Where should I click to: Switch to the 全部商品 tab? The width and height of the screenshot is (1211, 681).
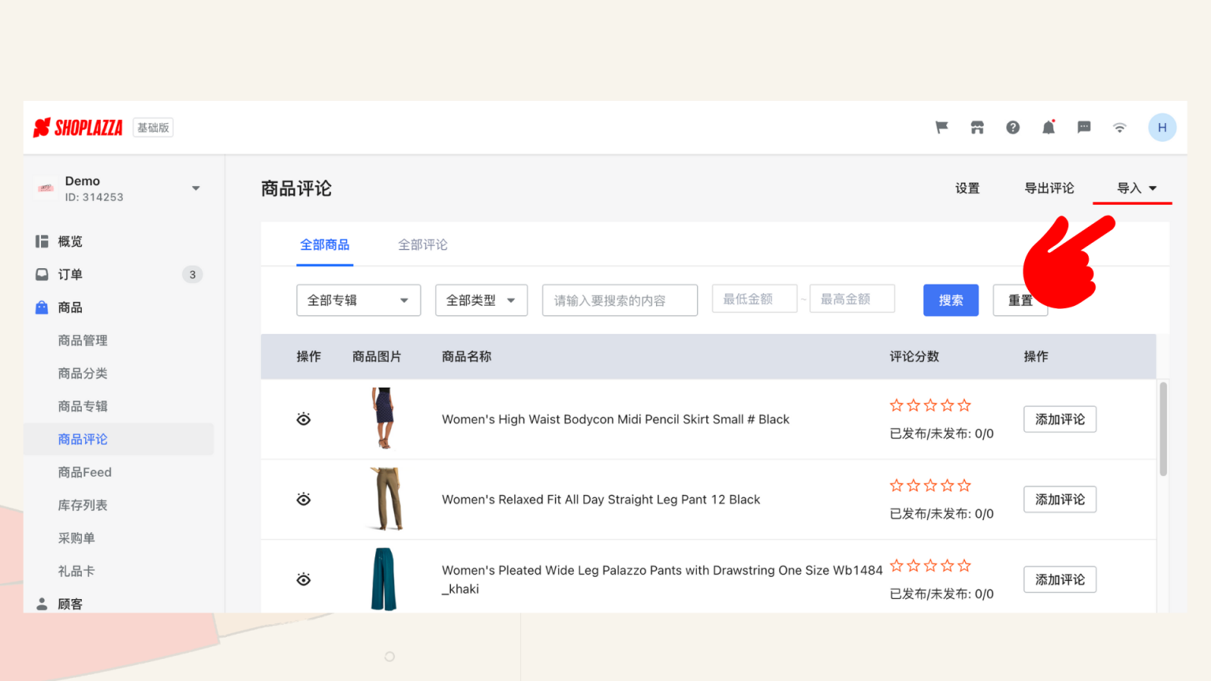pyautogui.click(x=325, y=245)
